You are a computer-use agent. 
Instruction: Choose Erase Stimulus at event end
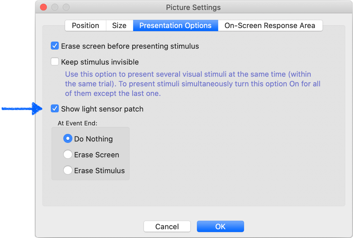coord(68,170)
